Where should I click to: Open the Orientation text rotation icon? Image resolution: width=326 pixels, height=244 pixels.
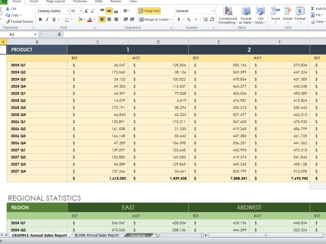point(126,11)
